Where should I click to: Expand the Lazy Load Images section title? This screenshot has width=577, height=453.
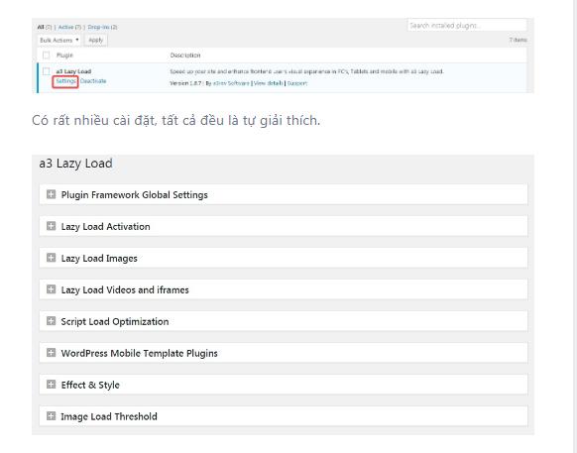tap(99, 259)
